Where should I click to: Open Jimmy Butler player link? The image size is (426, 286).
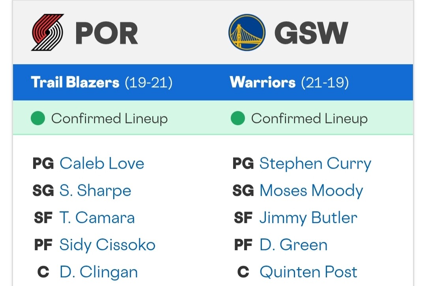tap(308, 218)
